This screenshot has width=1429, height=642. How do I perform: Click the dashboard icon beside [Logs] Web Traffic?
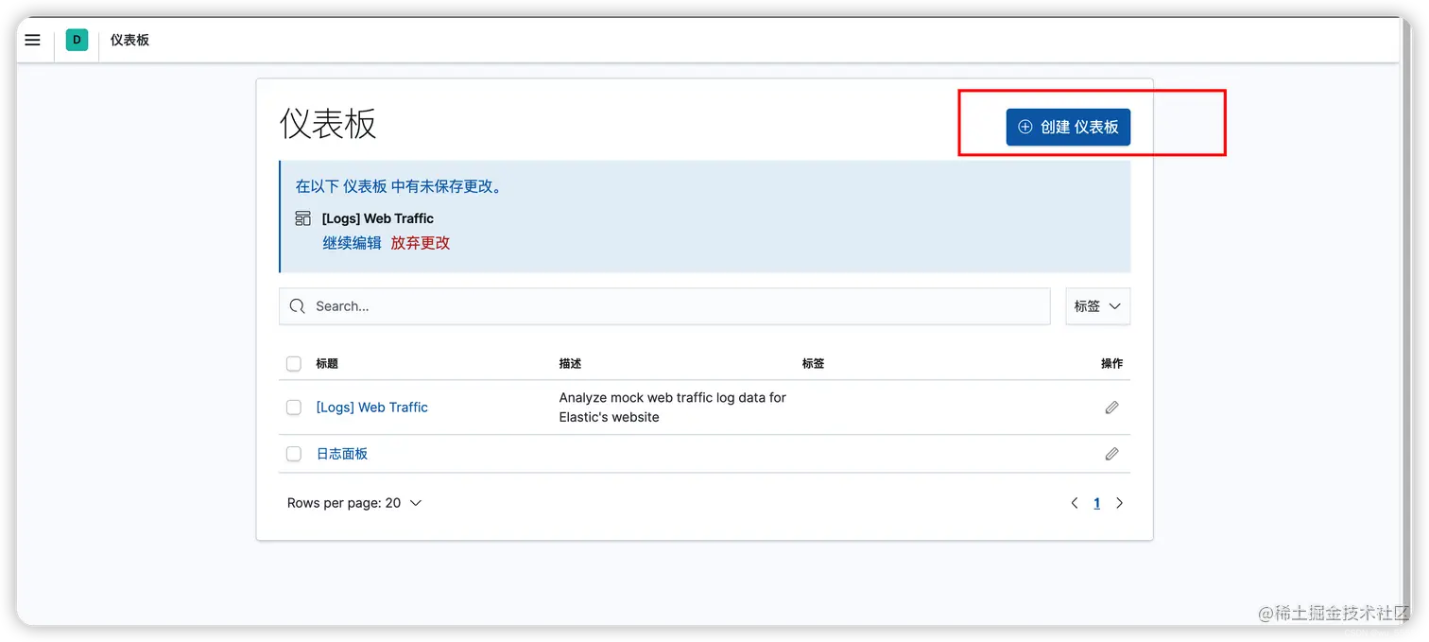[x=302, y=218]
